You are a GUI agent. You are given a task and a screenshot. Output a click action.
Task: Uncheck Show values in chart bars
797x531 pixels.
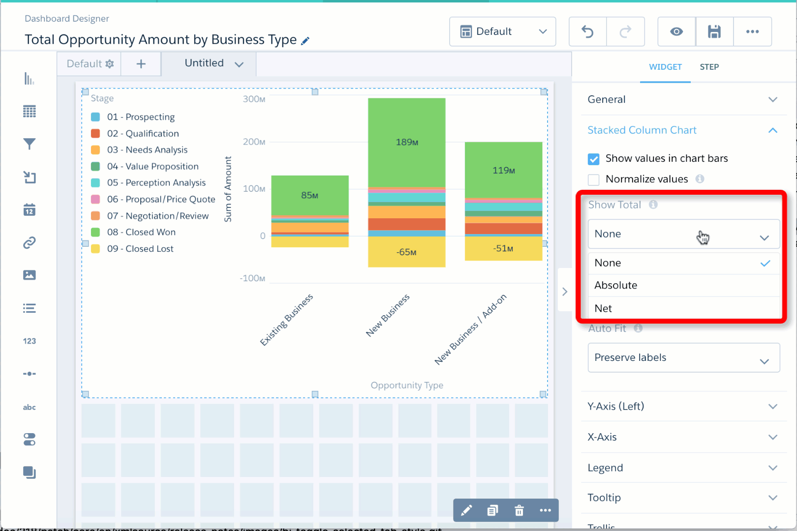[x=594, y=158]
